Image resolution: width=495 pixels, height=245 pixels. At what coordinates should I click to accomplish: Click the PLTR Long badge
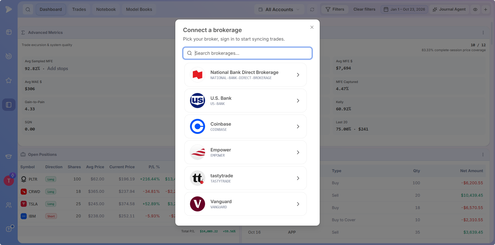click(51, 179)
